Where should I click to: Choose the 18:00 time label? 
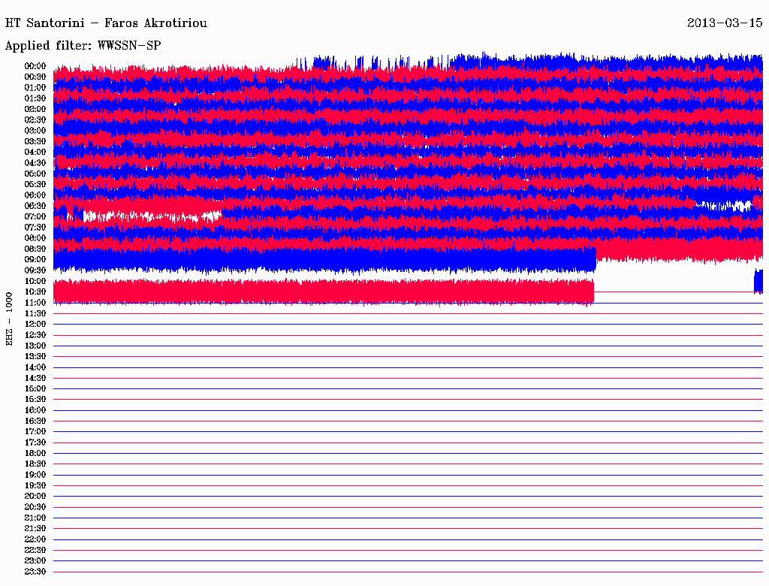pos(35,453)
